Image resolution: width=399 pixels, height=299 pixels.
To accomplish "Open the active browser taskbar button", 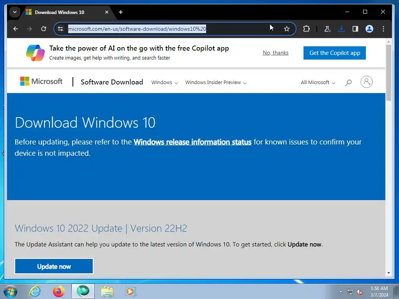I will coord(83,291).
